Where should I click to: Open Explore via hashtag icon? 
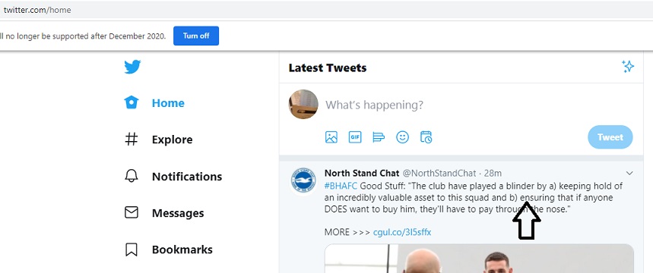pyautogui.click(x=132, y=140)
